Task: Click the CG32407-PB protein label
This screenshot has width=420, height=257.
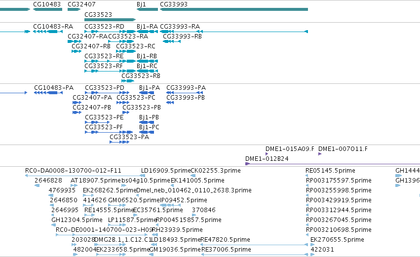Action: (92, 108)
